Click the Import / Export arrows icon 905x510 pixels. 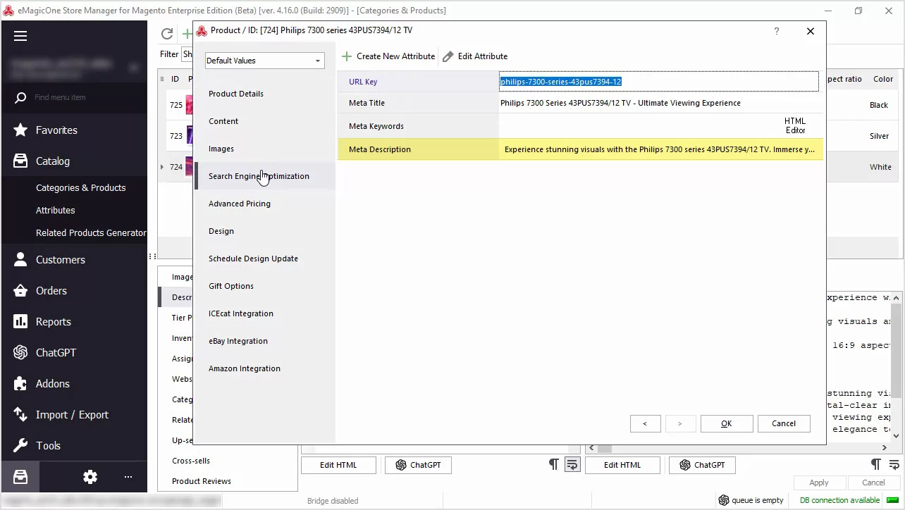[x=20, y=414]
